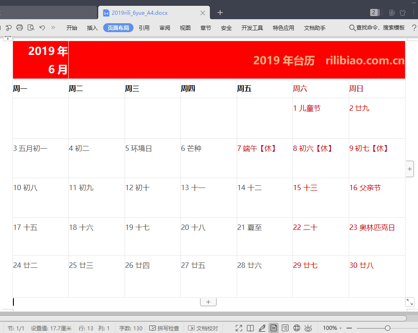Open skin settings via shirt icon
Viewport: 418px width, 333px height.
coord(402,12)
